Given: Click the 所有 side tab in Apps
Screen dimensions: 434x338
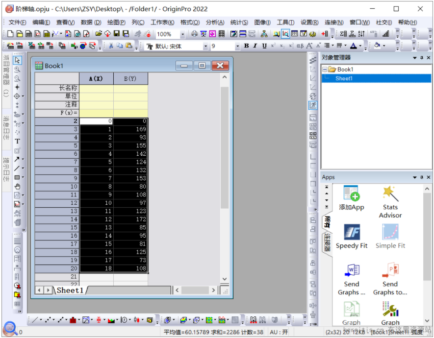Looking at the screenshot, I should pyautogui.click(x=327, y=221).
